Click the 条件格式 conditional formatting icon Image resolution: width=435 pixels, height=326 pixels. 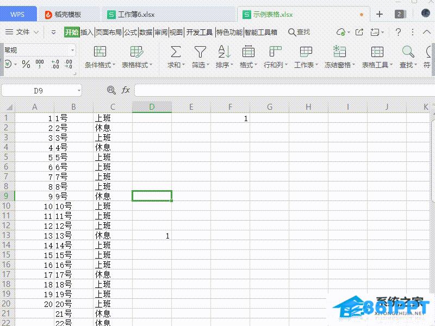(x=100, y=52)
